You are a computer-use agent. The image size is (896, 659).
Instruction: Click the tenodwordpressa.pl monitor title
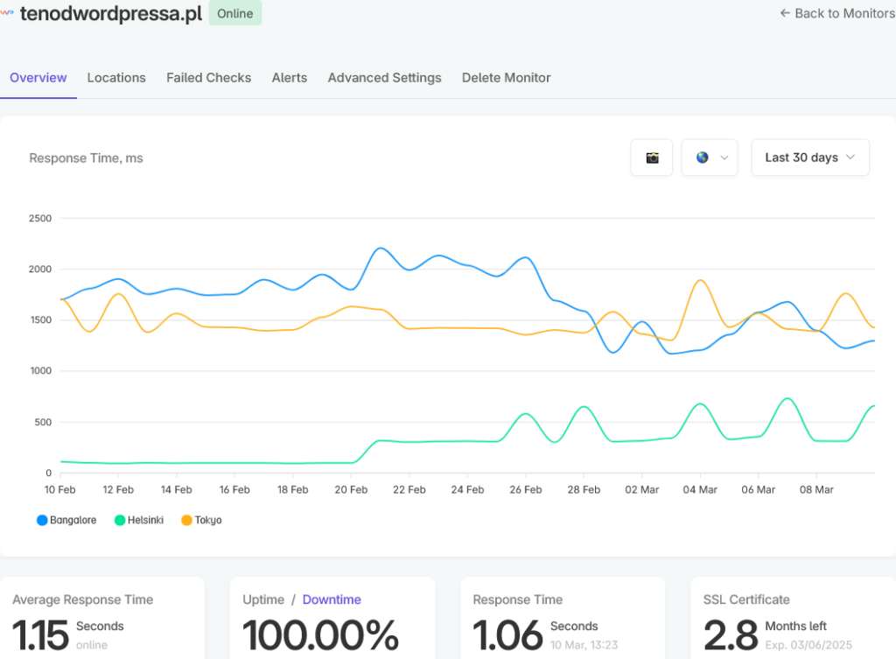click(x=111, y=13)
